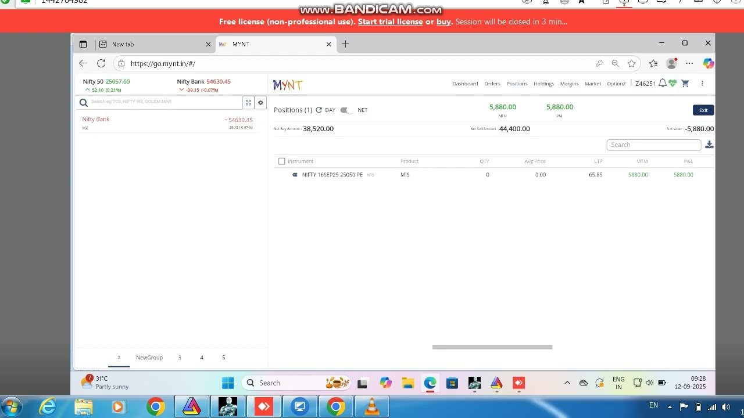Open Holdings menu item
This screenshot has height=418, width=744.
coord(543,84)
